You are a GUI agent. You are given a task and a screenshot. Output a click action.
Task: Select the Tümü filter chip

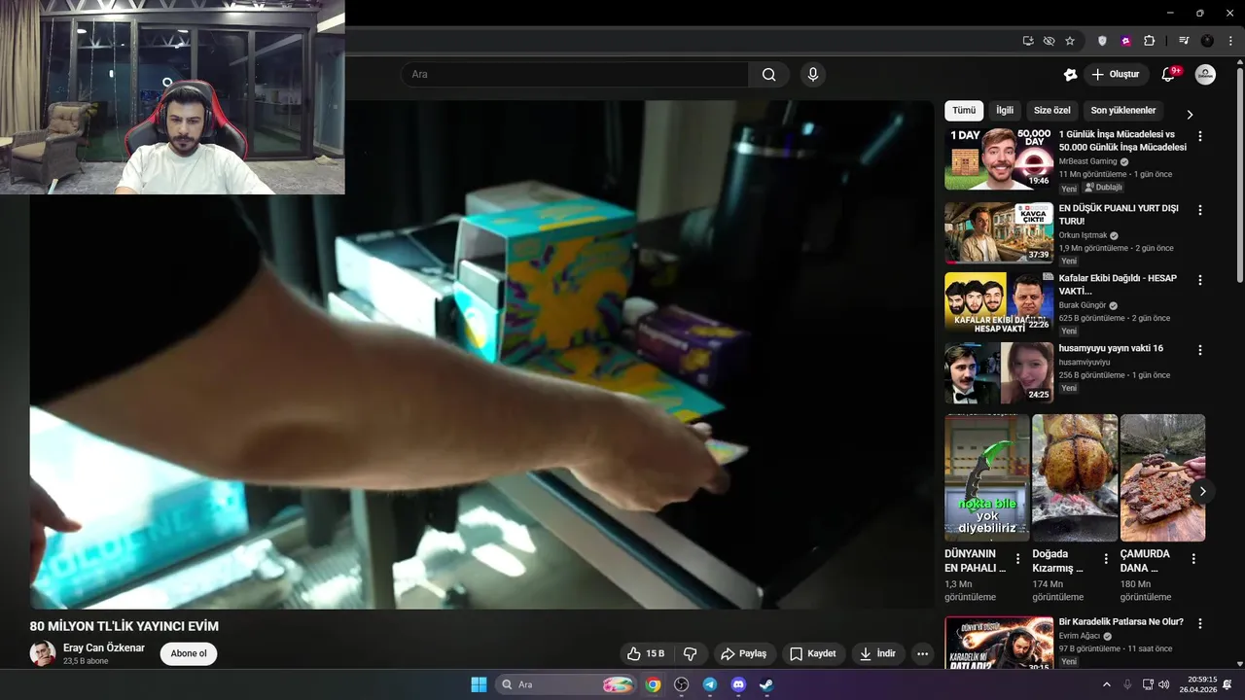[x=964, y=111]
